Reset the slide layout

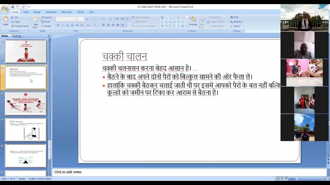[x=46, y=22]
